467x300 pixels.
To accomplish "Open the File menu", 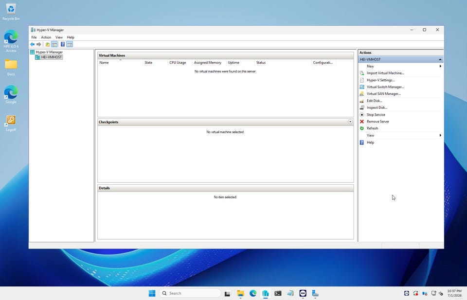I will 34,37.
